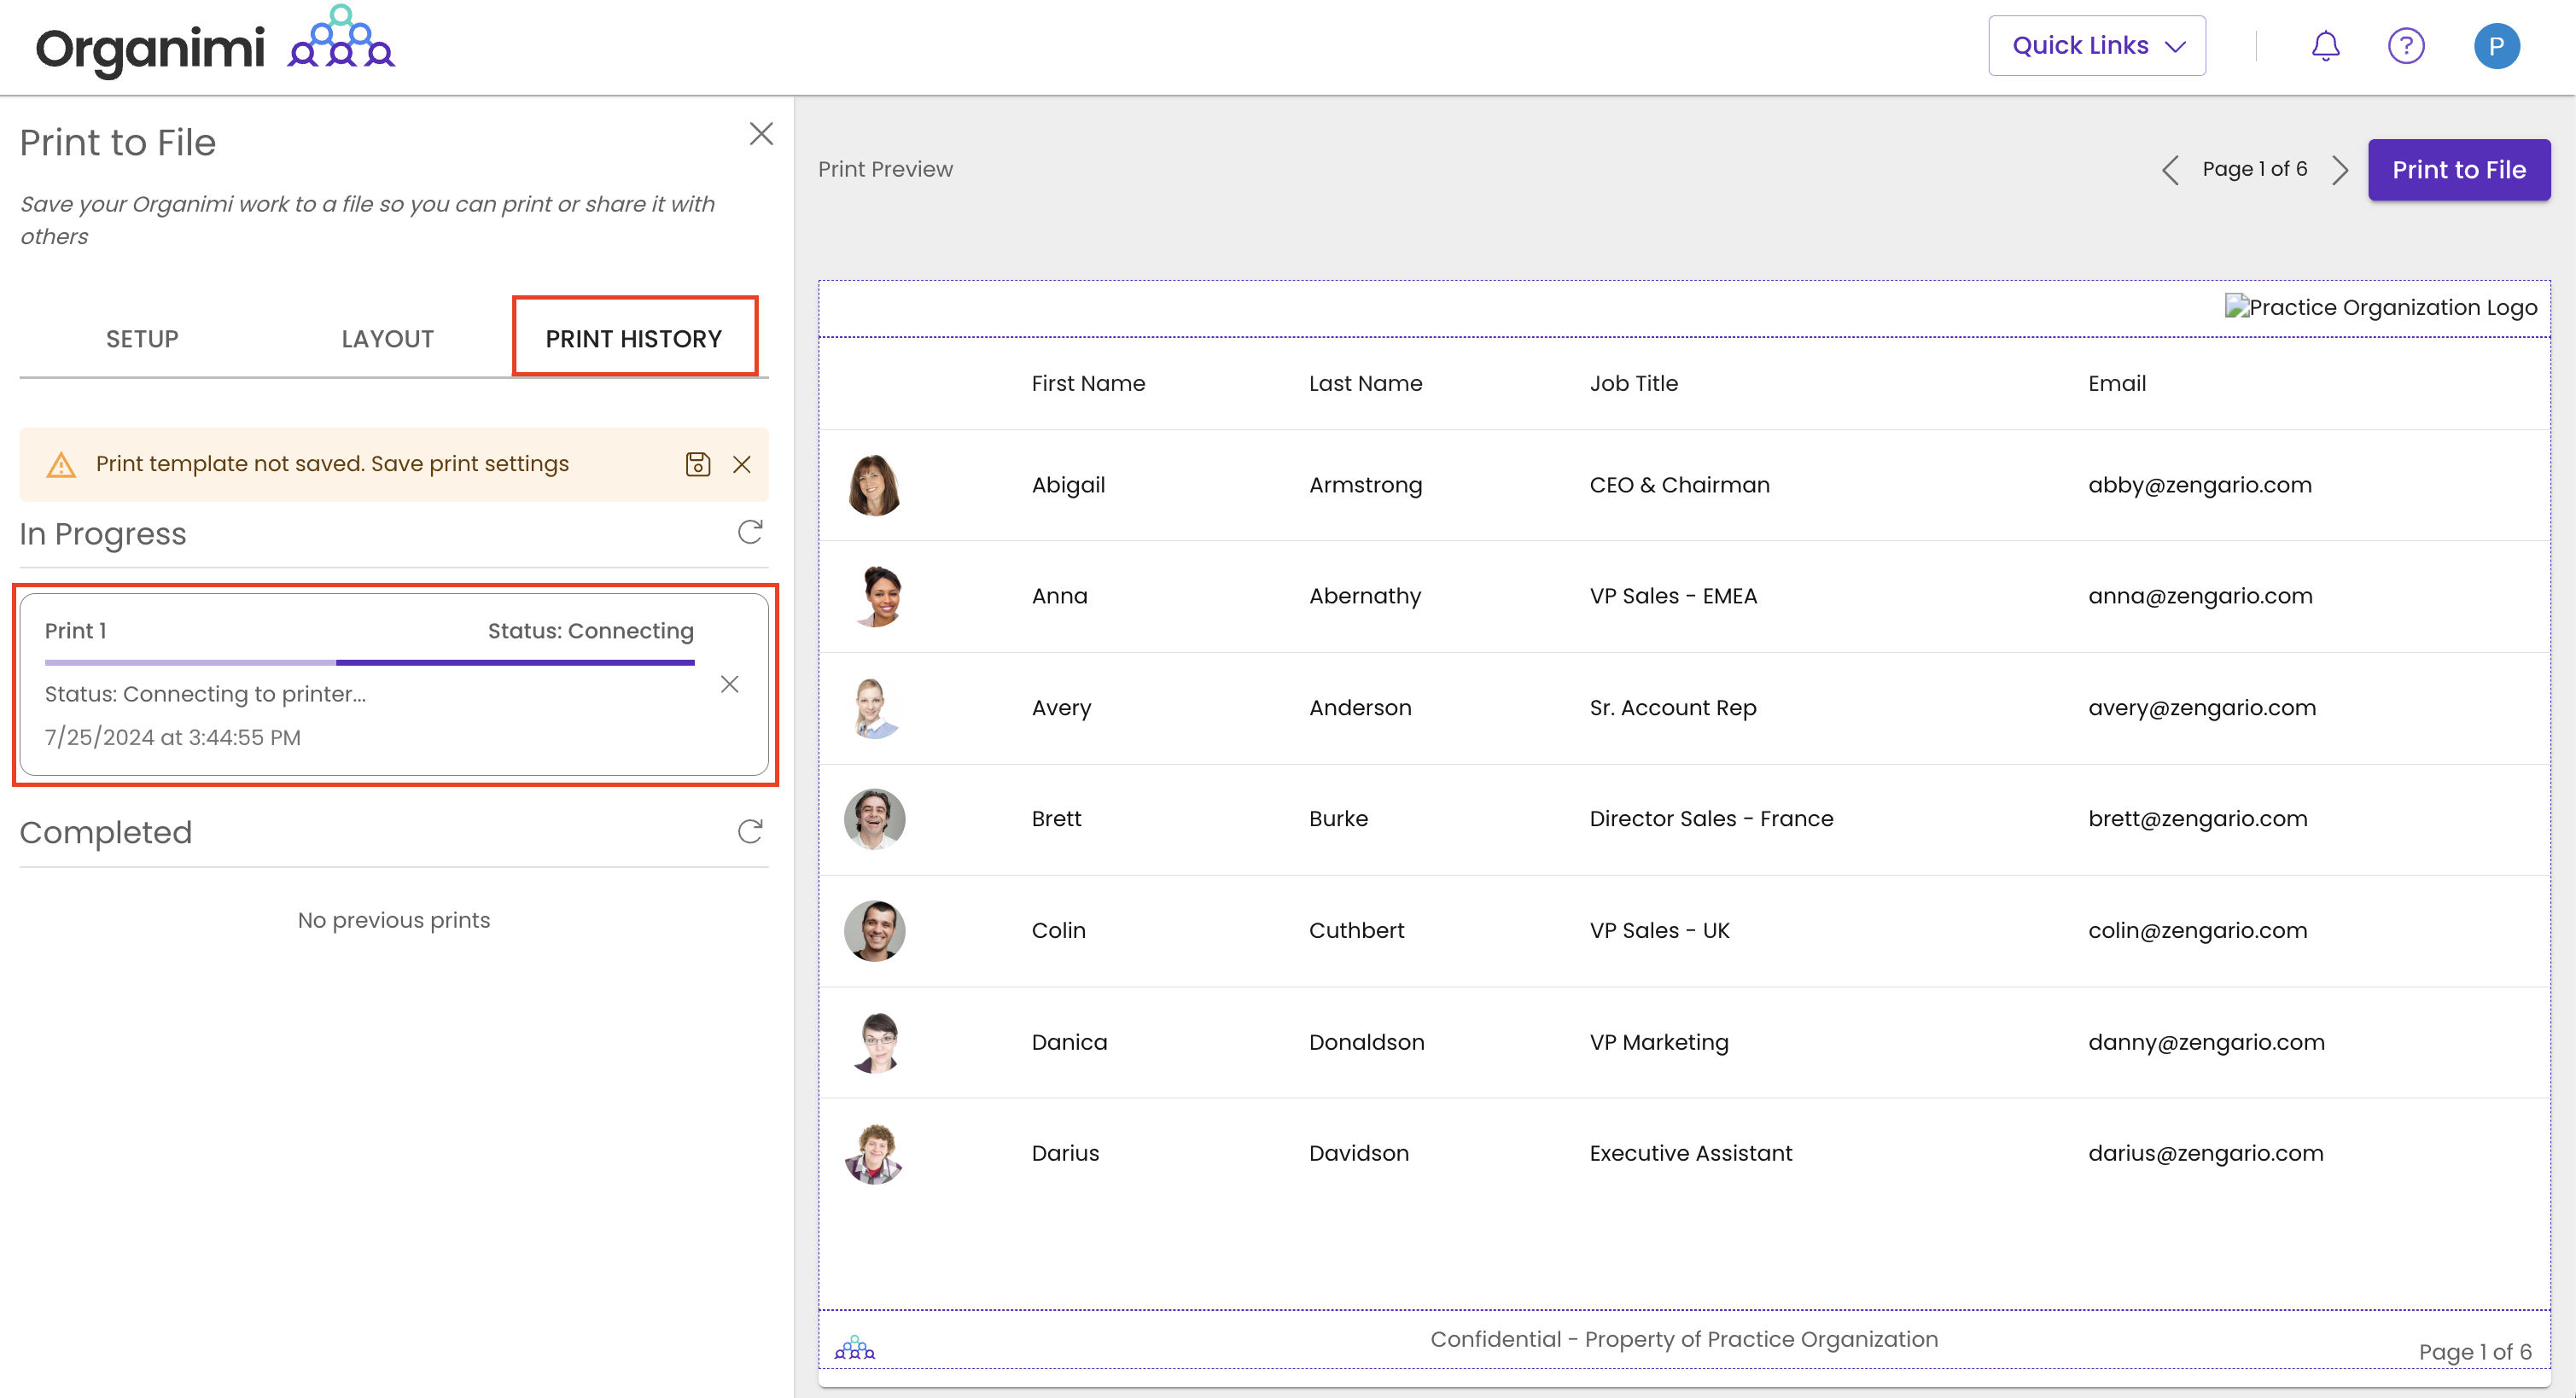
Task: Click the Job Title column header
Action: (x=1633, y=384)
